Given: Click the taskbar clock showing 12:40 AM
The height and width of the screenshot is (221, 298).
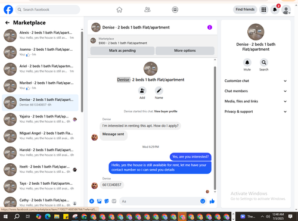Looking at the screenshot, I should pos(278,216).
